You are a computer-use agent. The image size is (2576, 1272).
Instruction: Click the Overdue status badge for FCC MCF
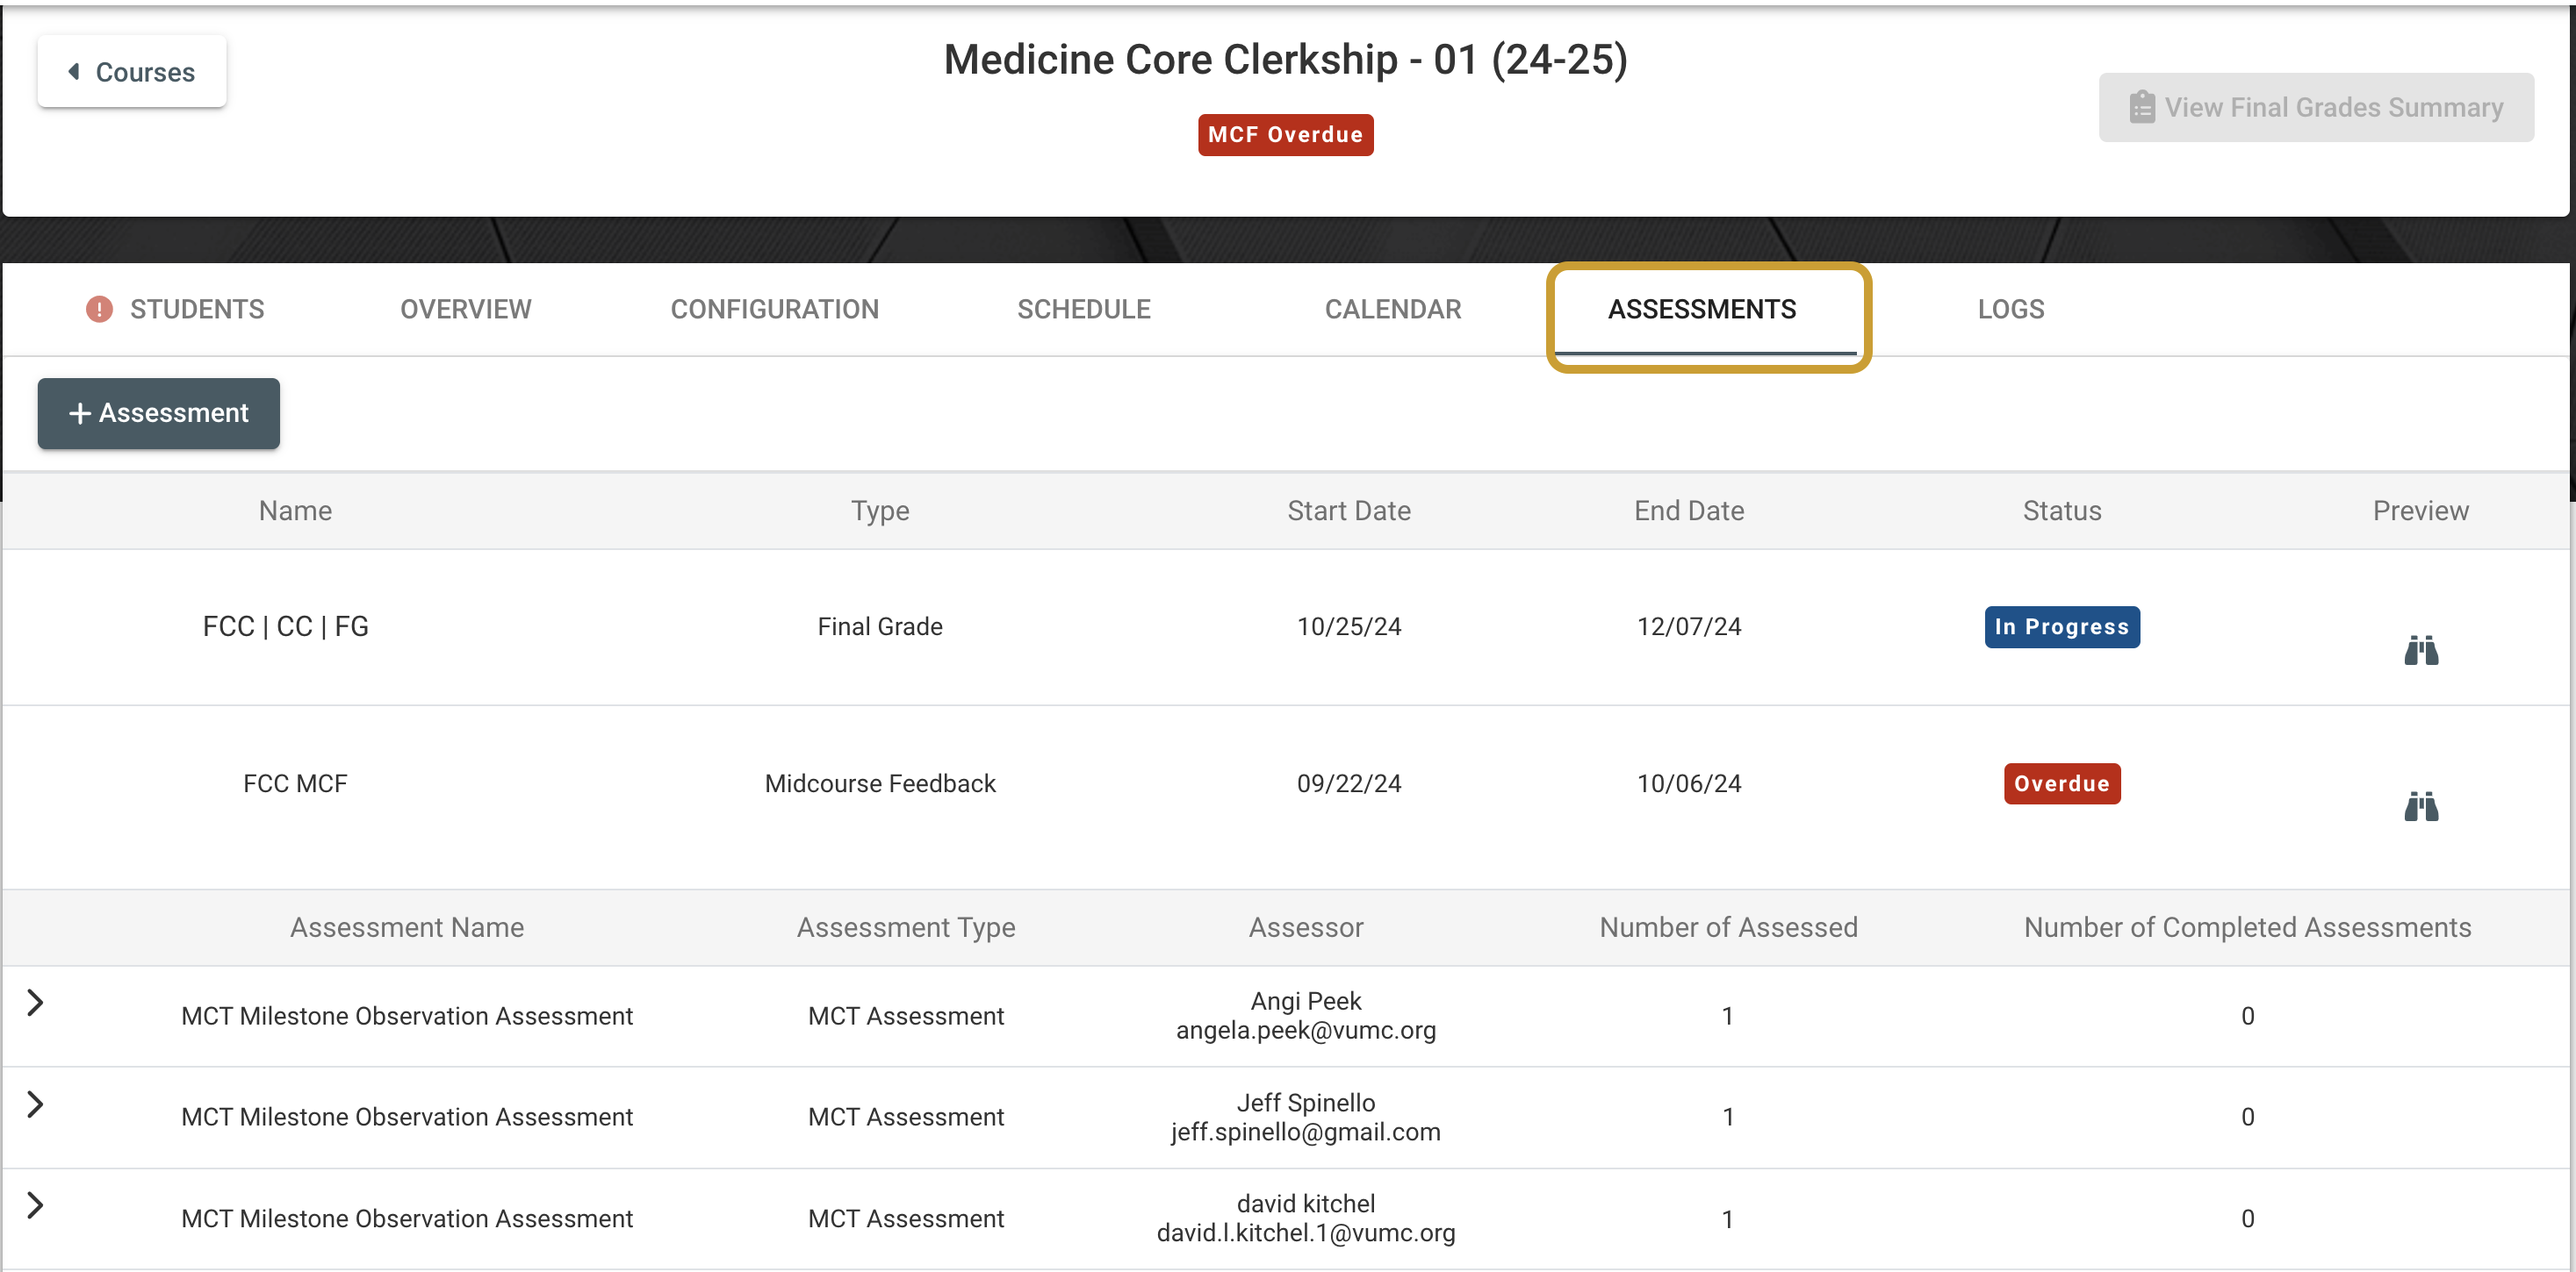pyautogui.click(x=2062, y=784)
